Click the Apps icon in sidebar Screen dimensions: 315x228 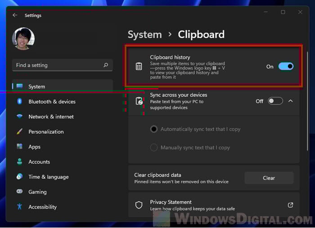coord(19,146)
